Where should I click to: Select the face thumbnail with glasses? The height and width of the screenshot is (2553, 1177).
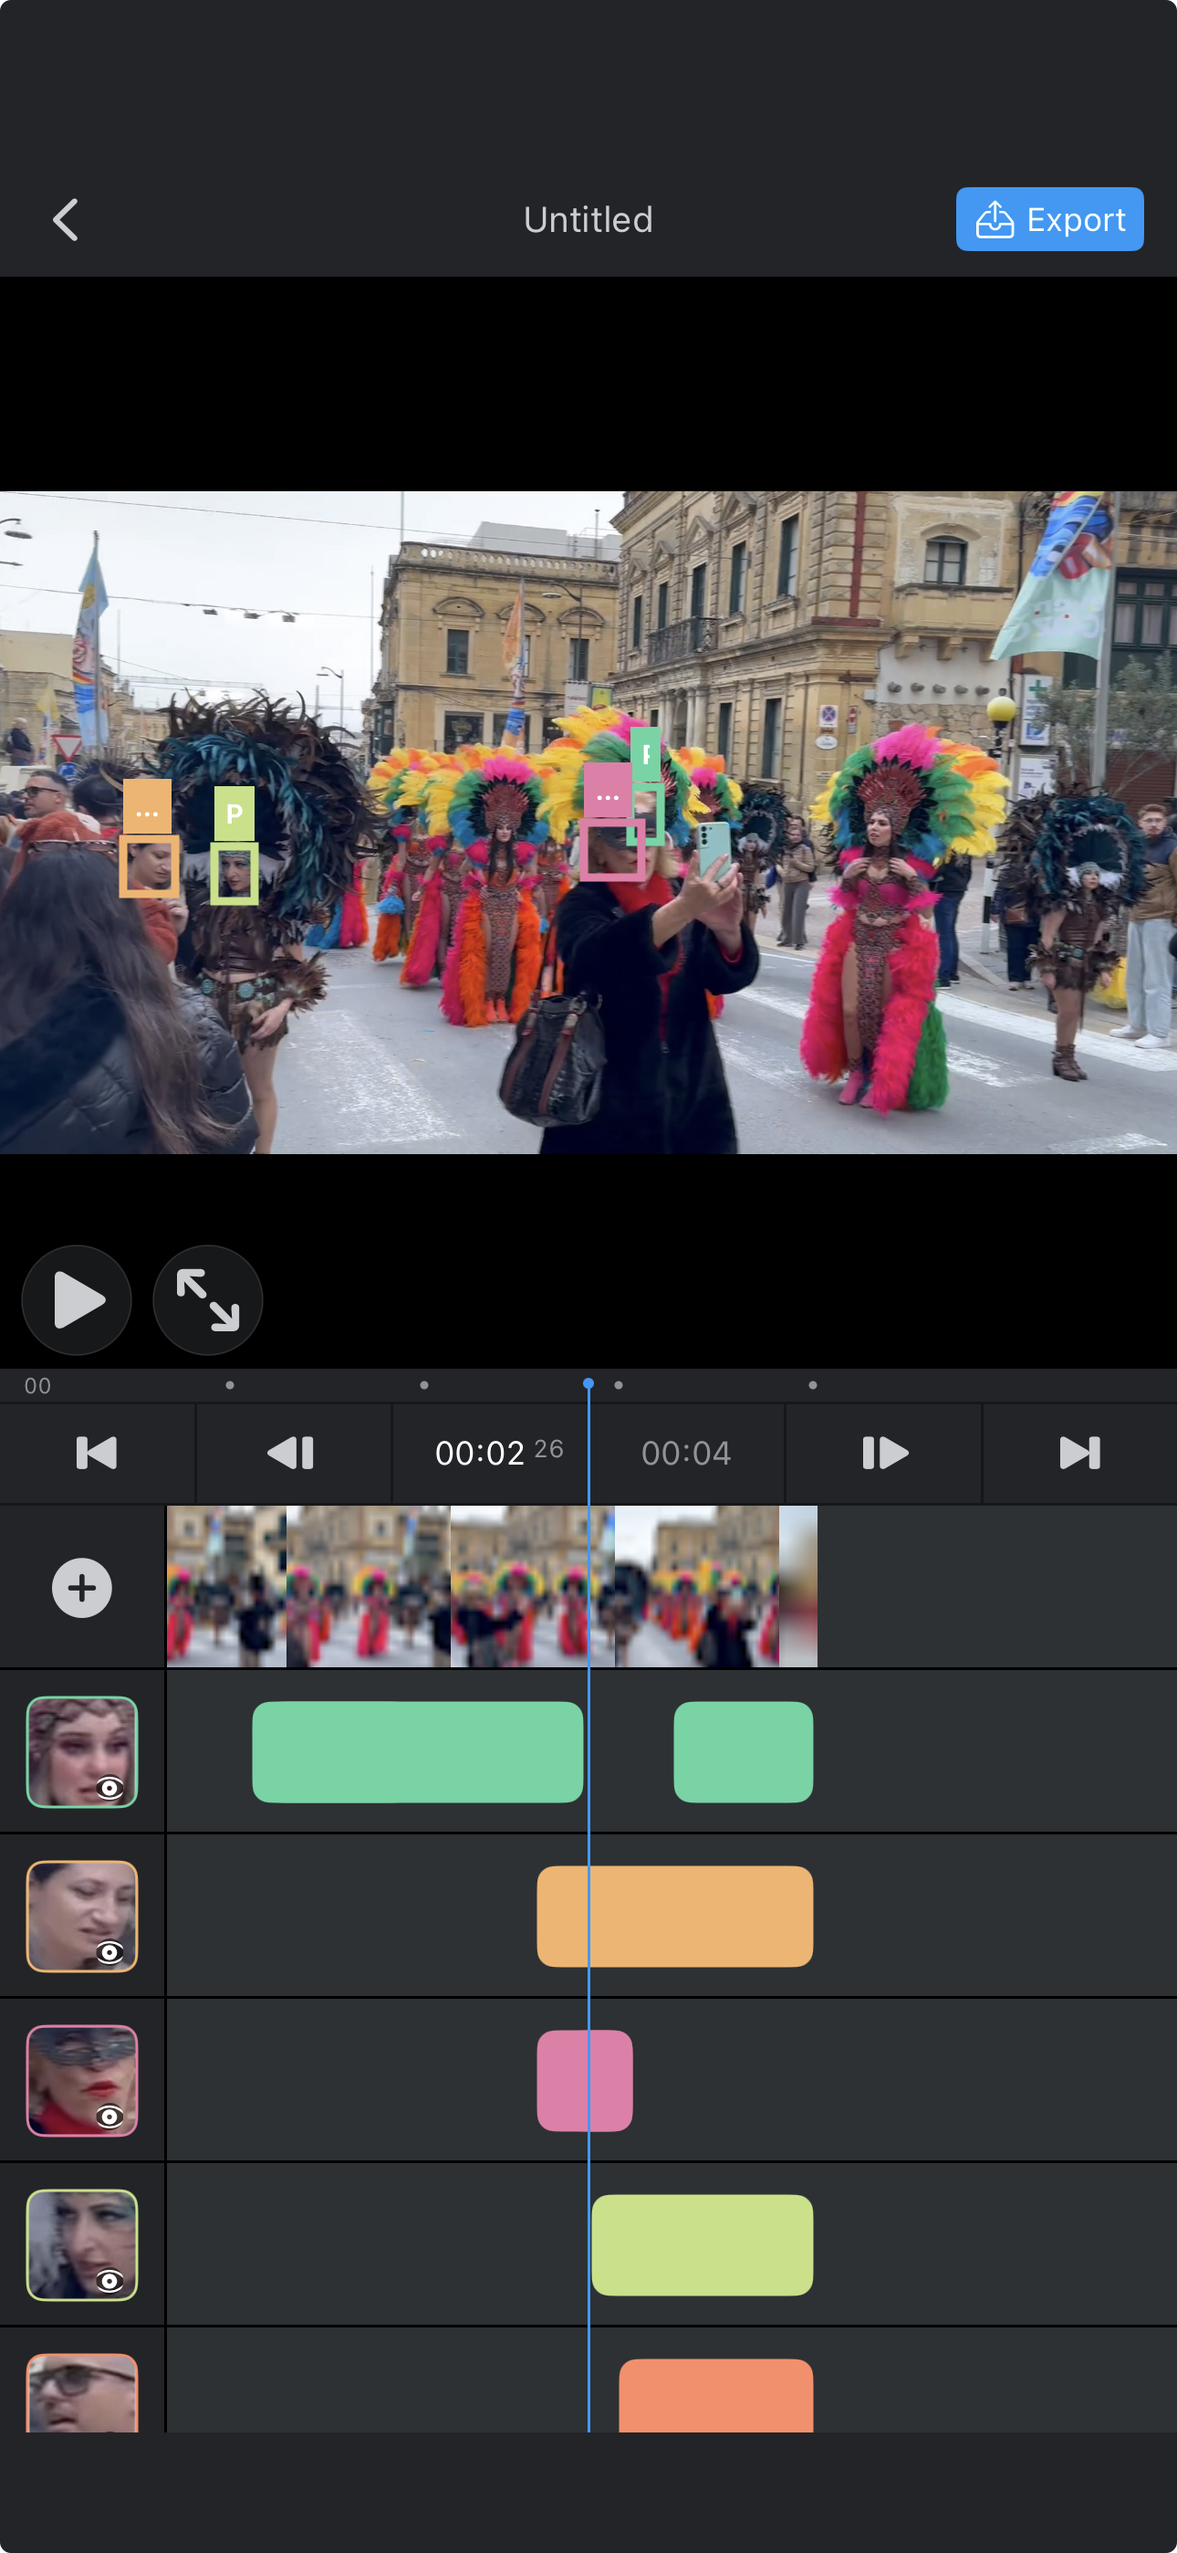point(82,2392)
